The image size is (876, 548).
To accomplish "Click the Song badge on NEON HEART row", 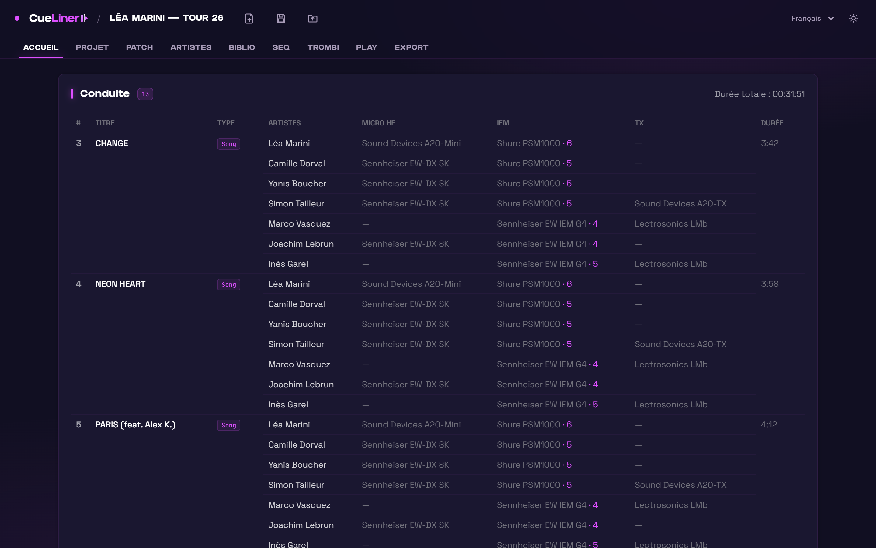I will tap(229, 285).
